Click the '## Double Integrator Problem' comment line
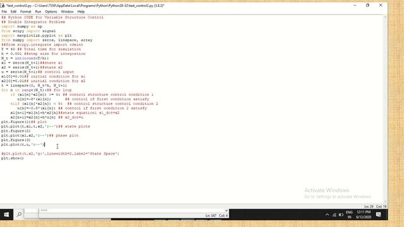The image size is (404, 227). pos(33,22)
